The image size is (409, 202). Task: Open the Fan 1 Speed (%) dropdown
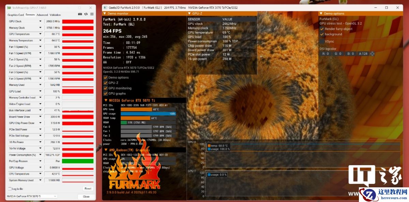coord(41,47)
